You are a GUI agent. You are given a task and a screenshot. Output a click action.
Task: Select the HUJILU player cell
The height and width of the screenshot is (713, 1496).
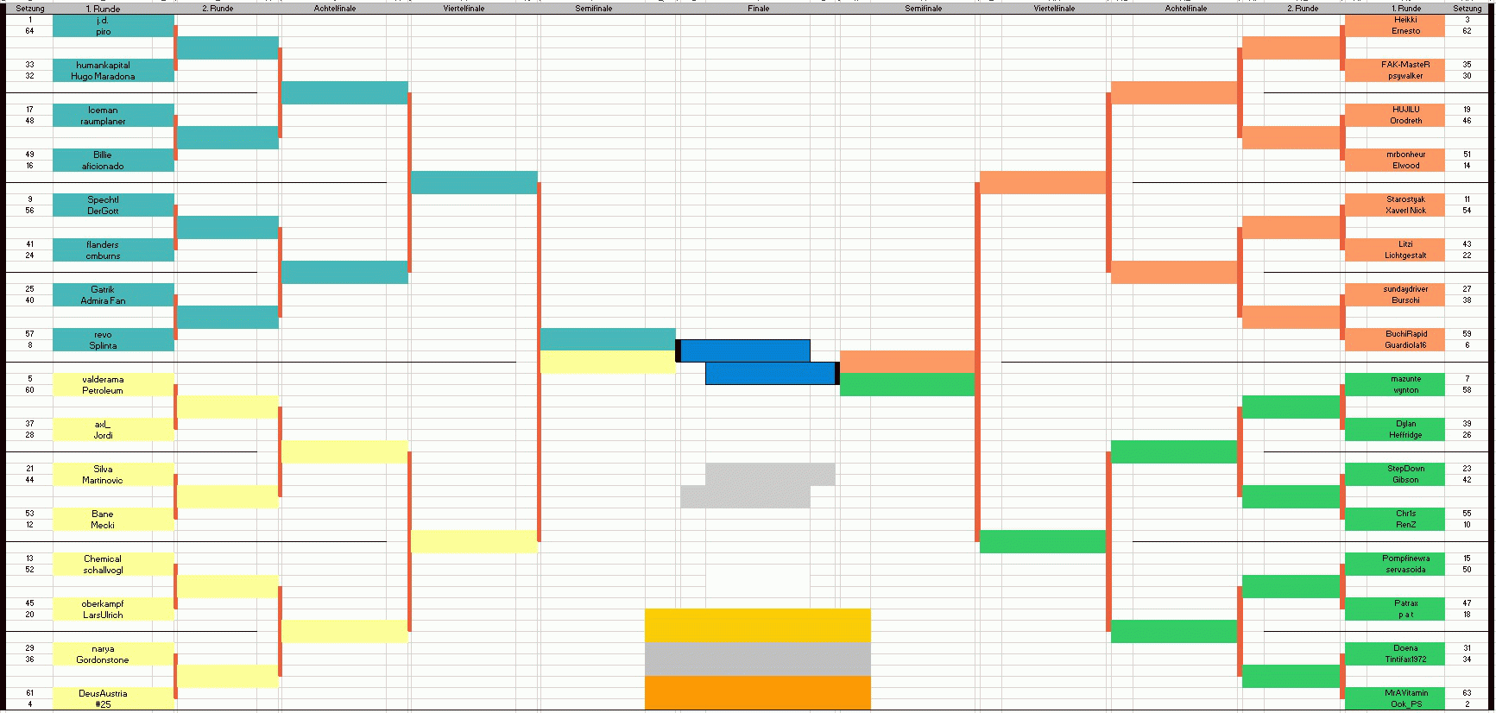click(x=1394, y=110)
